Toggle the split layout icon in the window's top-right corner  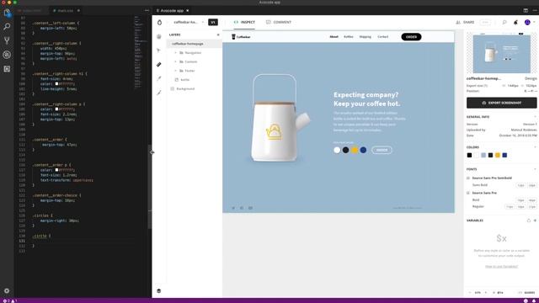coord(526,11)
